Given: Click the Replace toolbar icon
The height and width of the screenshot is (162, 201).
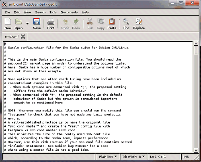Looking at the screenshot, I should (139, 21).
